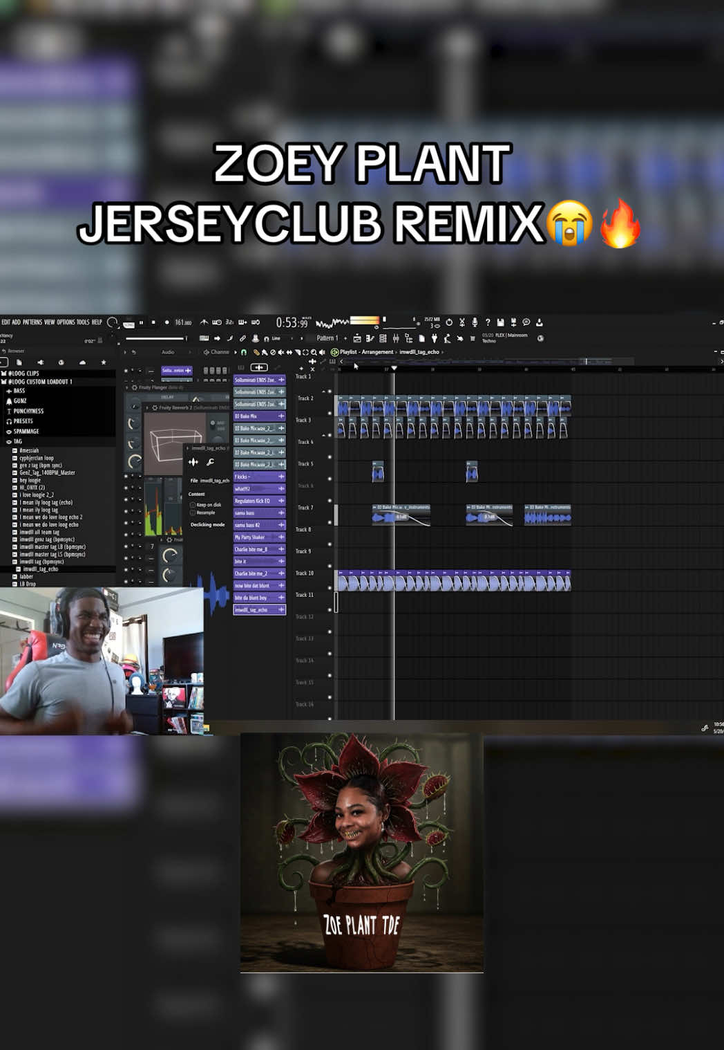Open the browser starred favorites icon
This screenshot has width=724, height=1050.
click(104, 362)
